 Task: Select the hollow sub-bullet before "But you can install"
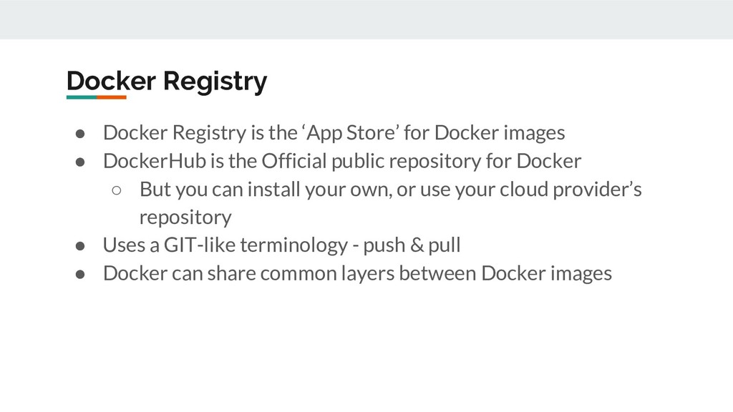tap(117, 190)
